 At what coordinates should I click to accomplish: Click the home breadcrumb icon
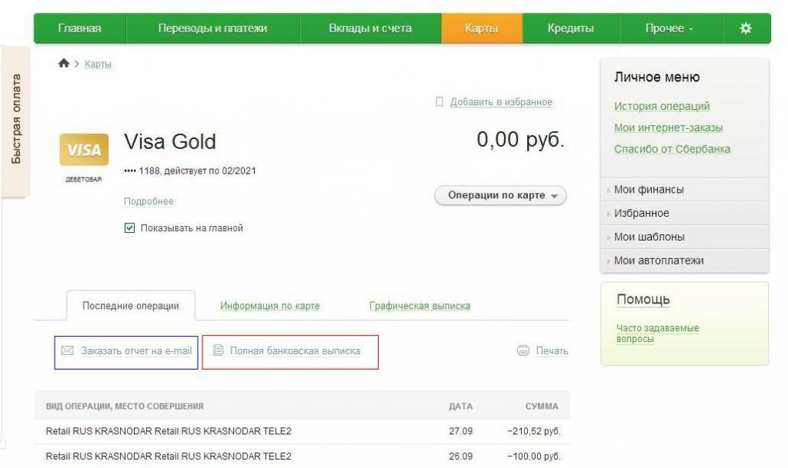tap(64, 64)
